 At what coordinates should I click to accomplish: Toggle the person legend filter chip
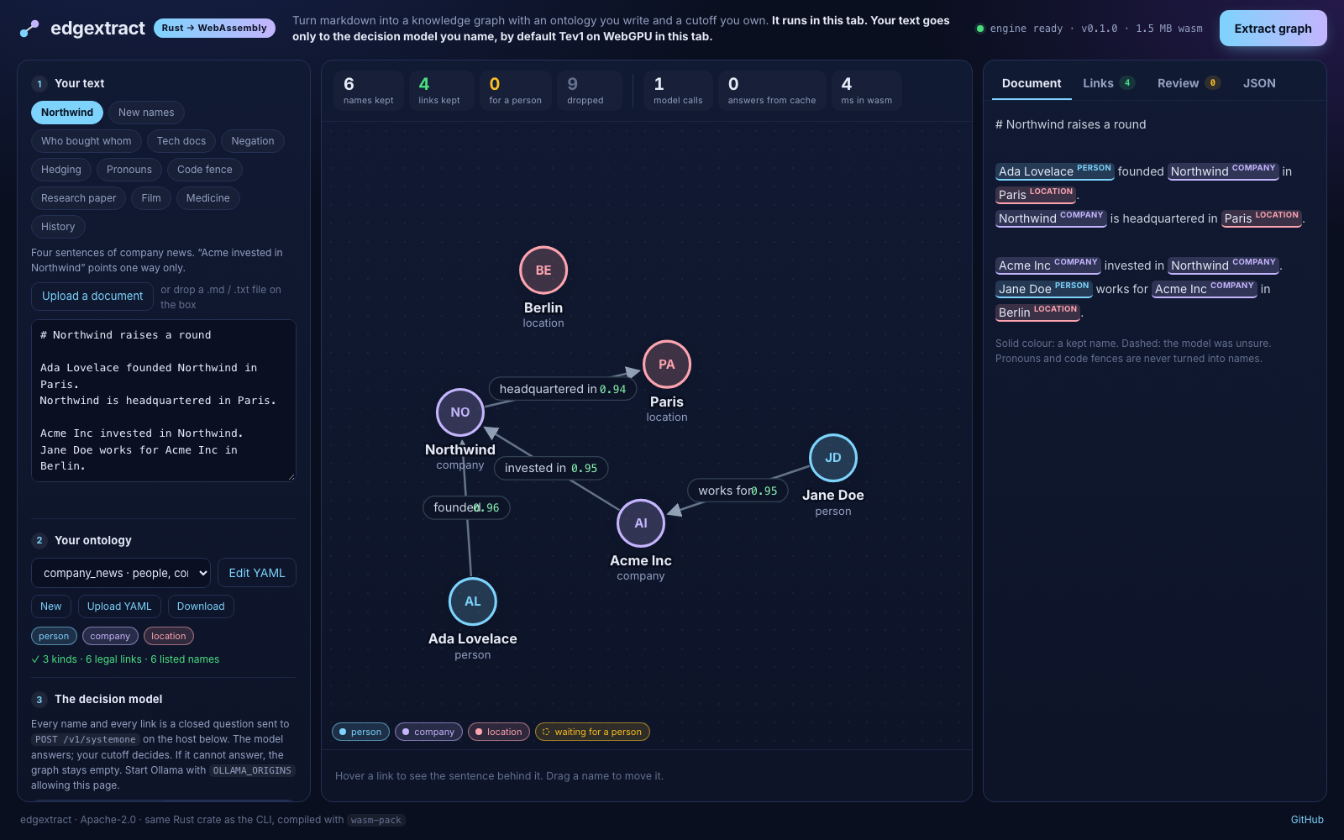pyautogui.click(x=361, y=732)
